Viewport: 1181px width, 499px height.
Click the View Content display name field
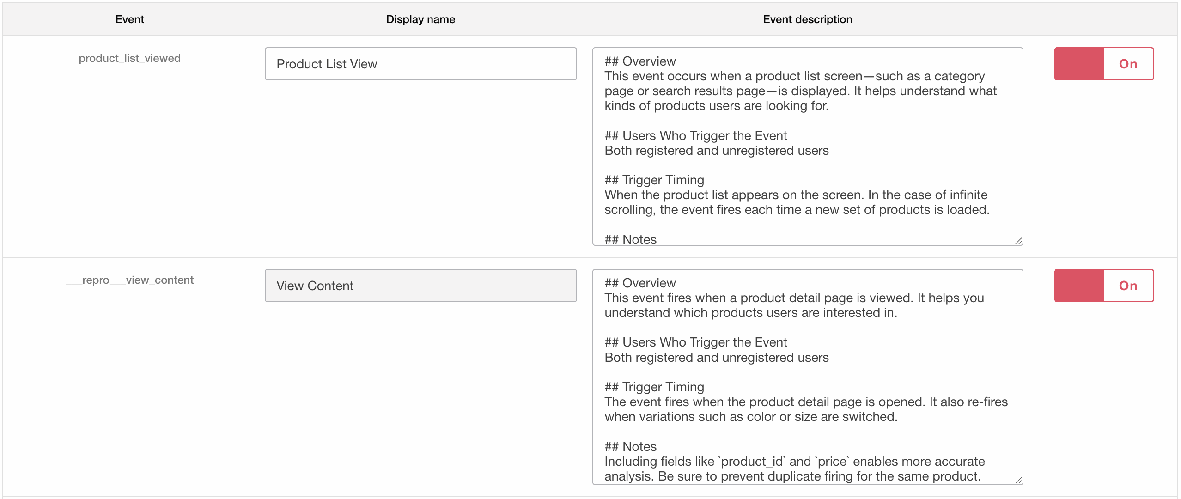point(420,286)
